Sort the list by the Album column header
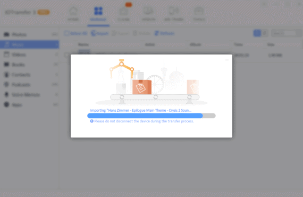 click(x=195, y=44)
